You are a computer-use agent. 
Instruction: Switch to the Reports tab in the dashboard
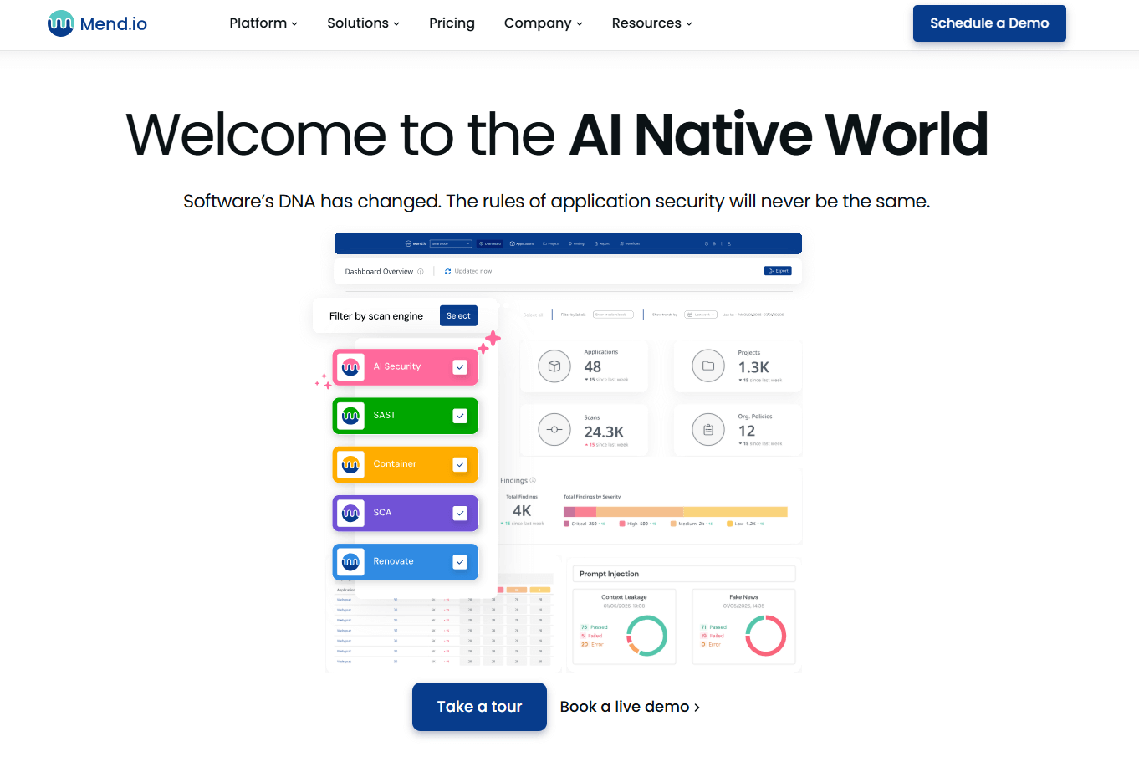(603, 243)
